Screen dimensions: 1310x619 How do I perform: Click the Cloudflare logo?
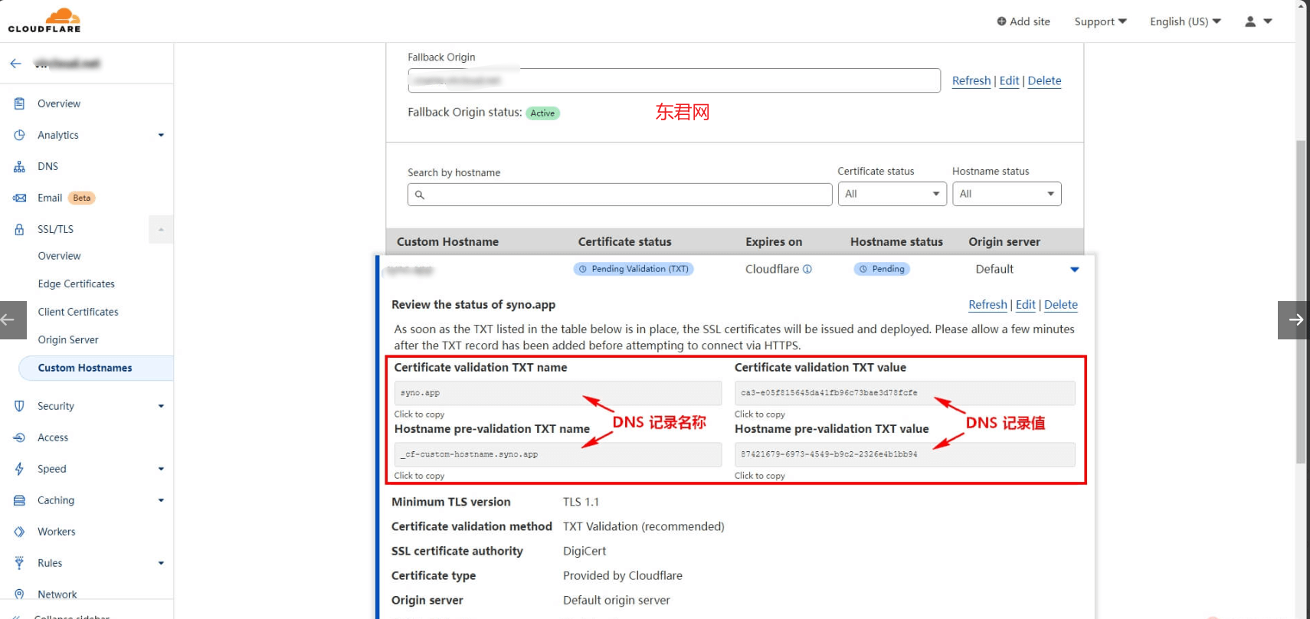44,21
